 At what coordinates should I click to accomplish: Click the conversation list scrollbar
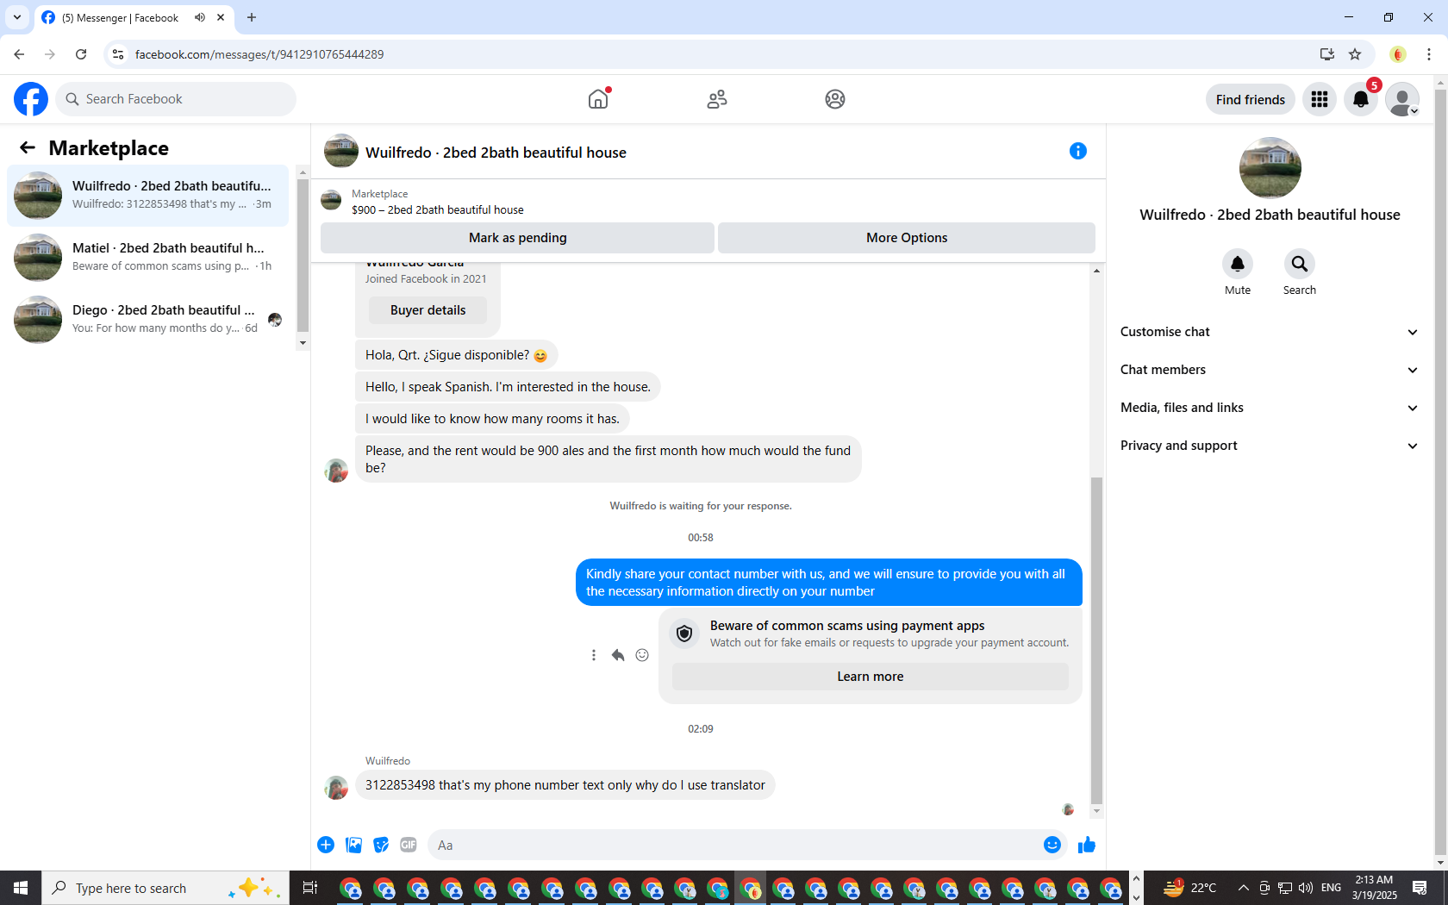click(x=303, y=255)
